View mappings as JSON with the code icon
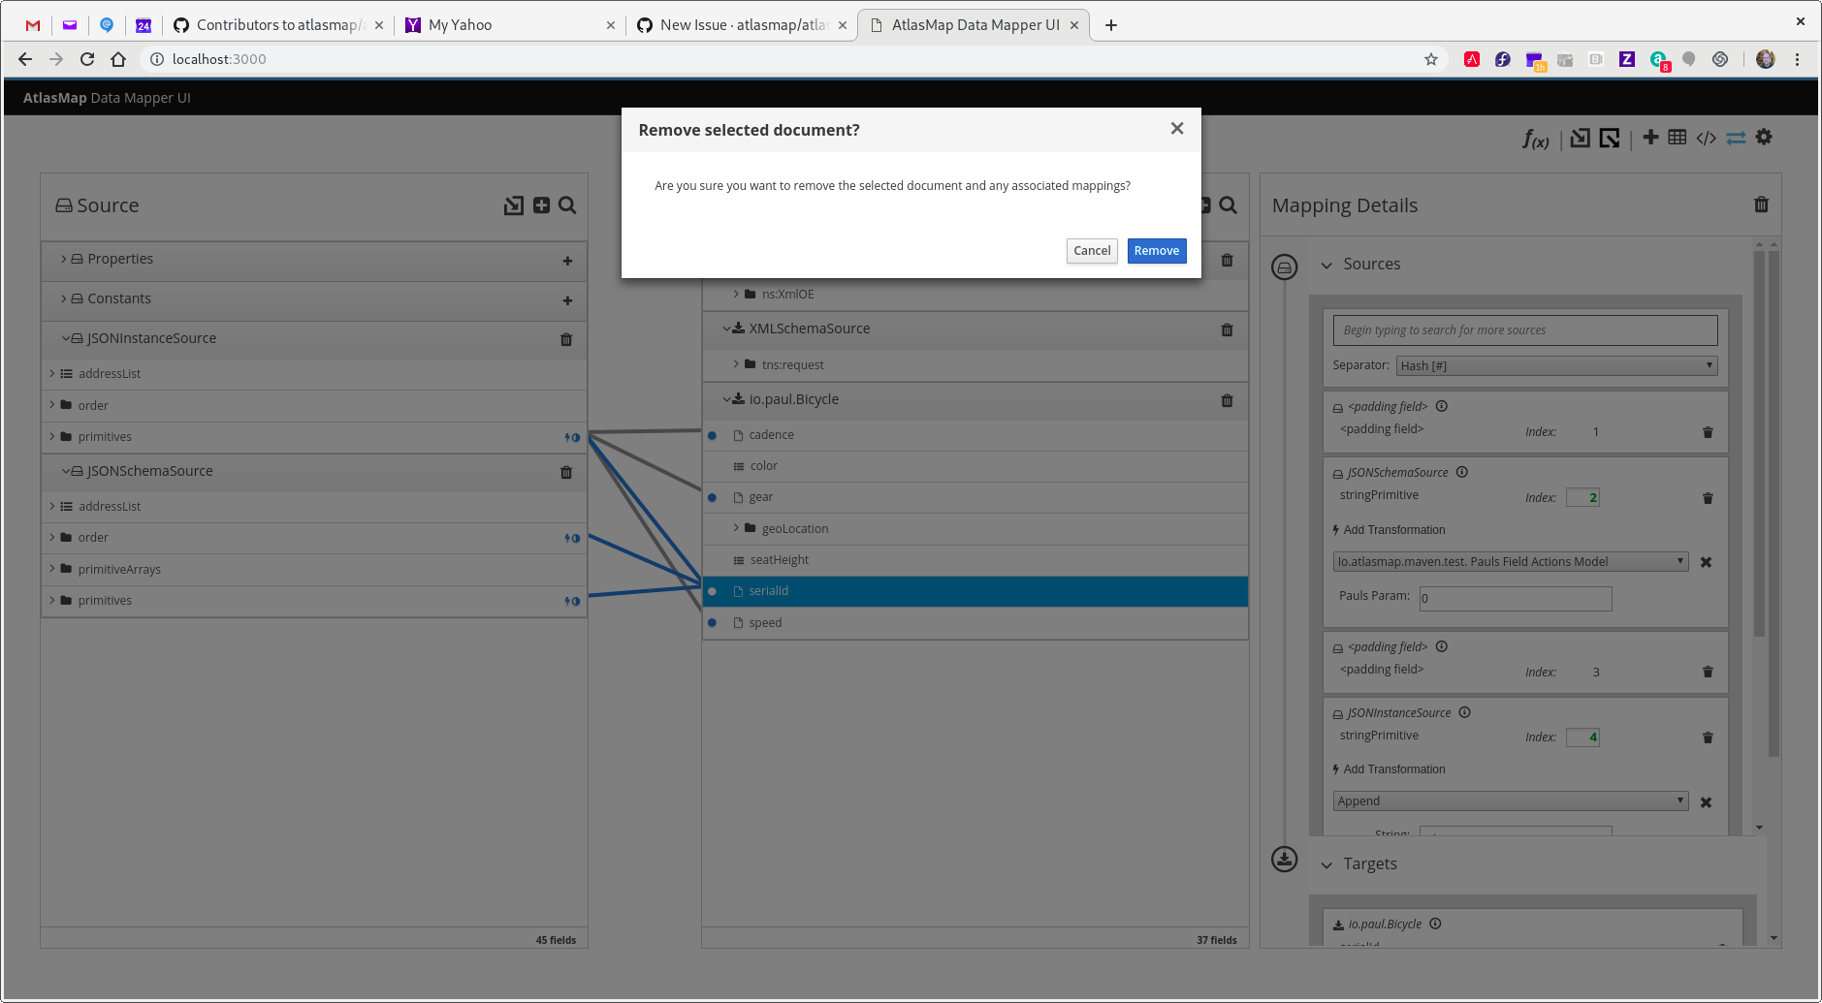Viewport: 1822px width, 1003px height. (x=1706, y=137)
